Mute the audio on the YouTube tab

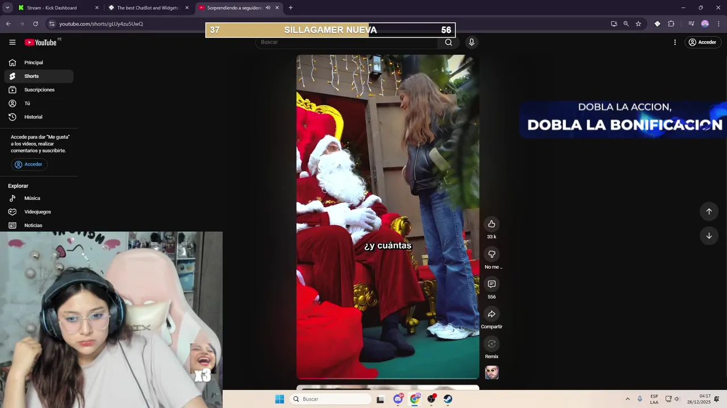pos(268,8)
